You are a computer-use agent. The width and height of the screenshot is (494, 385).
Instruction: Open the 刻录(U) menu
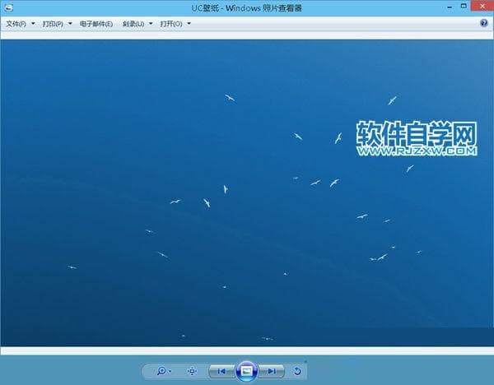pos(133,24)
